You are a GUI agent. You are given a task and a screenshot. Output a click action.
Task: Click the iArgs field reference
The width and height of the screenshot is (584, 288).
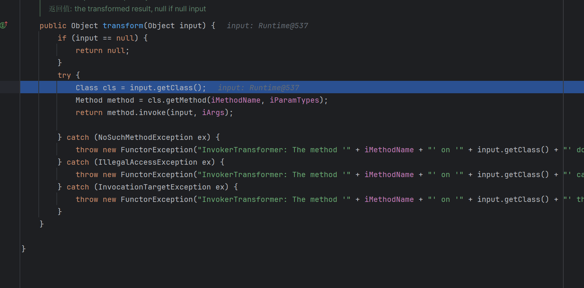click(x=213, y=112)
